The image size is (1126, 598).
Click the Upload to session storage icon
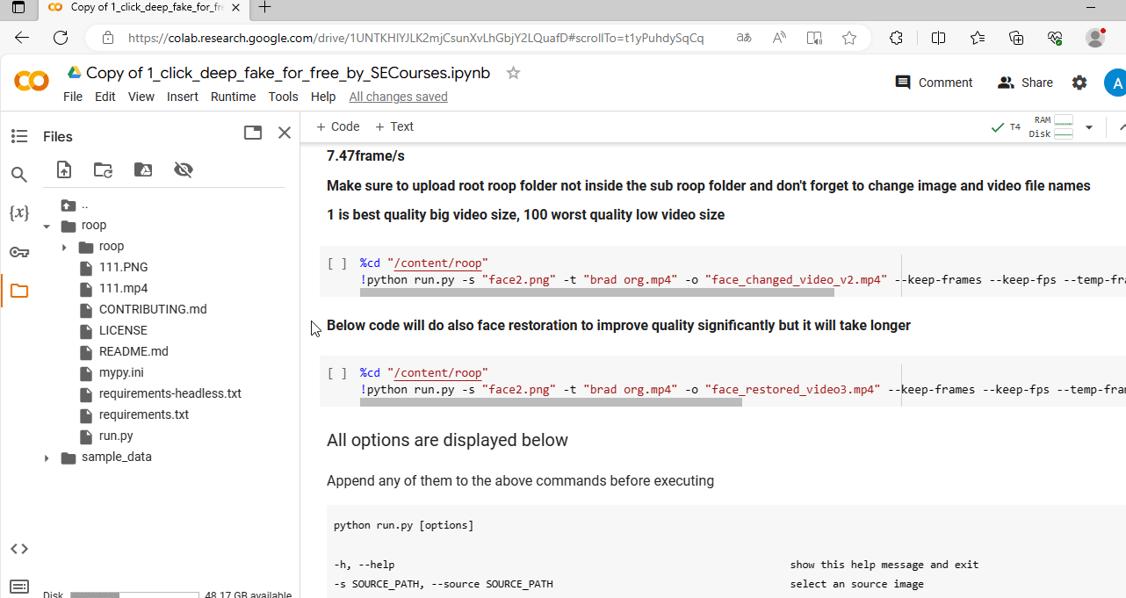pos(63,170)
